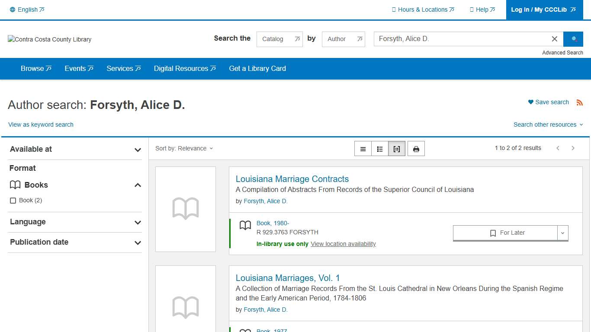
Task: Switch to the medium list view icon
Action: pos(380,148)
